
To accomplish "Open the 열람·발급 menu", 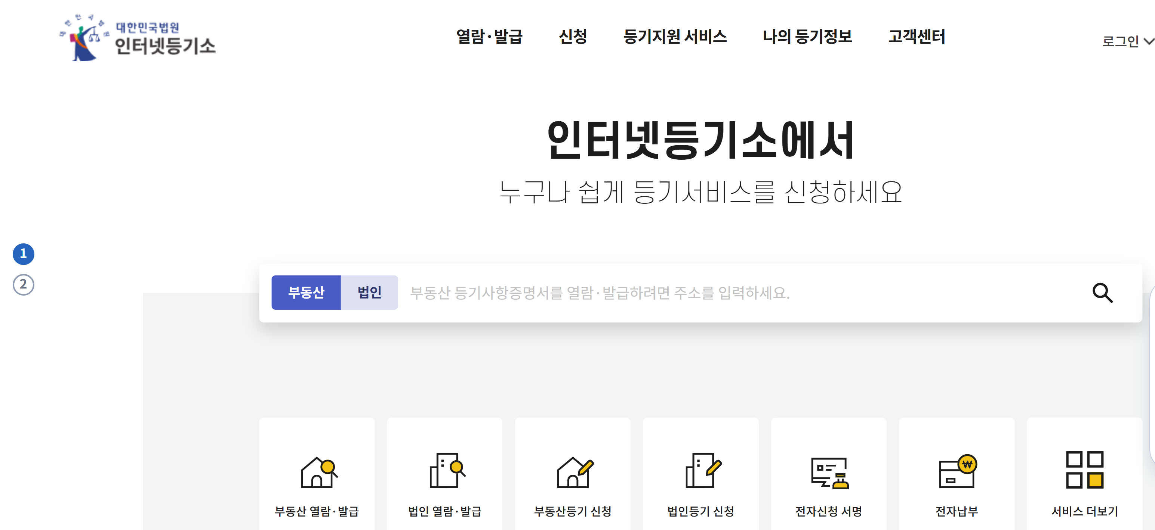I will click(x=489, y=37).
